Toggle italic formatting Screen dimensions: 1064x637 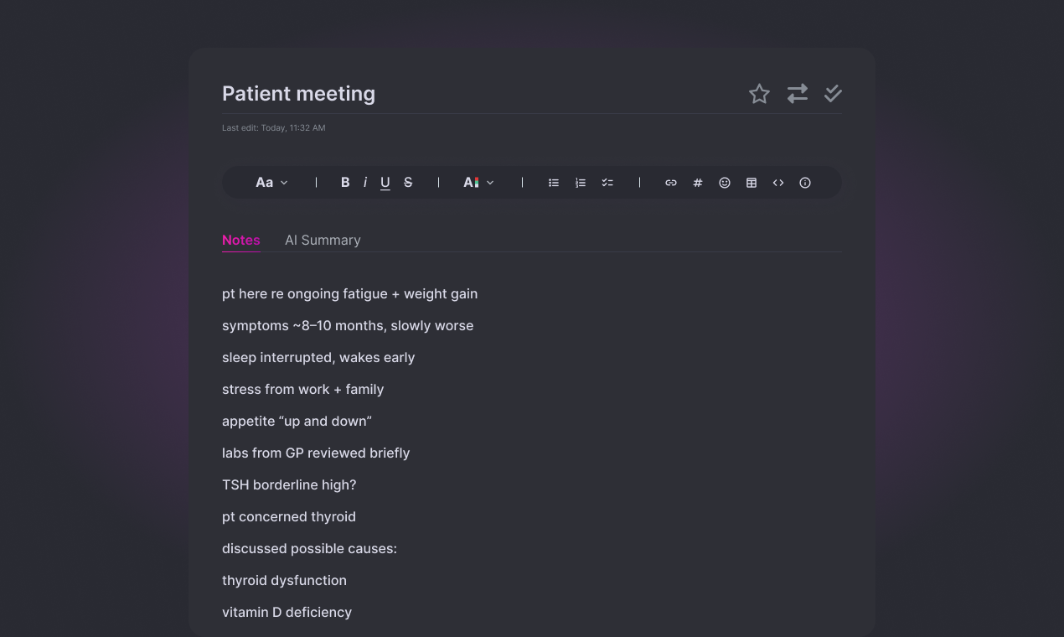coord(364,182)
